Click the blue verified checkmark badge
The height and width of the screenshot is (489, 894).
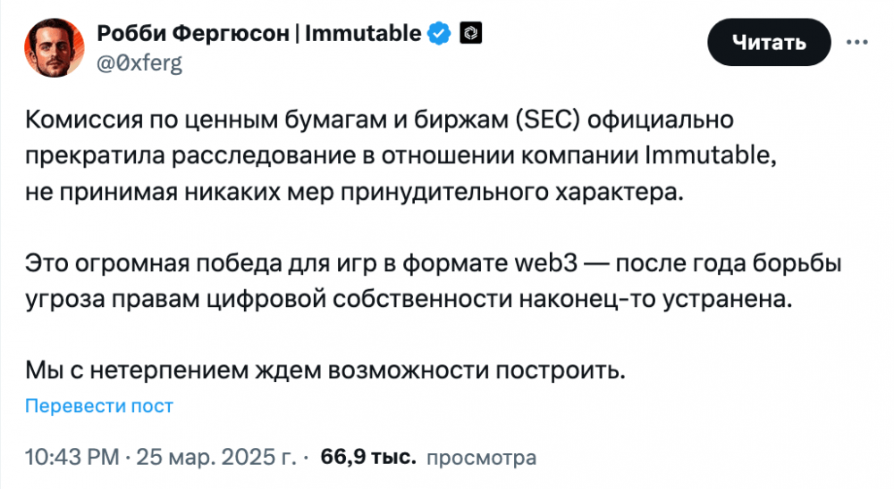click(x=439, y=34)
